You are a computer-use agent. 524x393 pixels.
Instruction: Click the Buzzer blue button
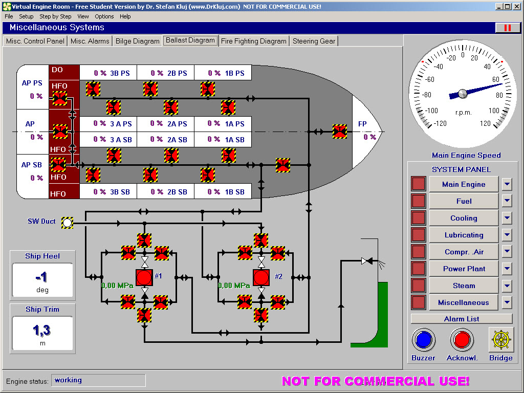click(x=423, y=339)
